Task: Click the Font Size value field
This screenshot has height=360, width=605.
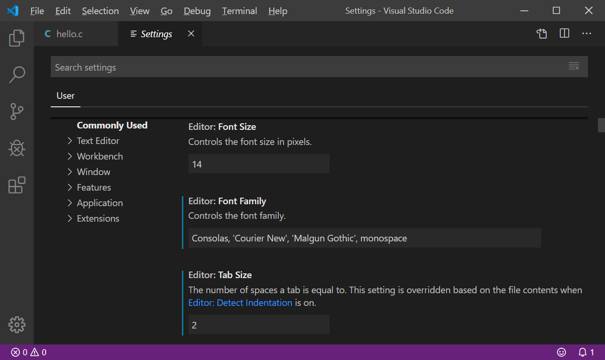Action: coord(259,164)
